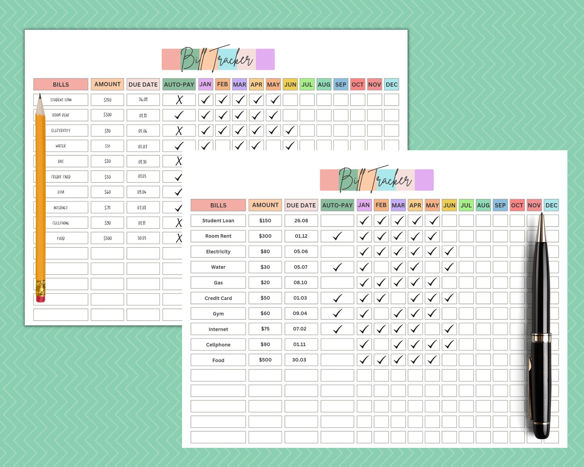Click NOV month header on back sheet
Screen dimensions: 584x467
coord(374,84)
